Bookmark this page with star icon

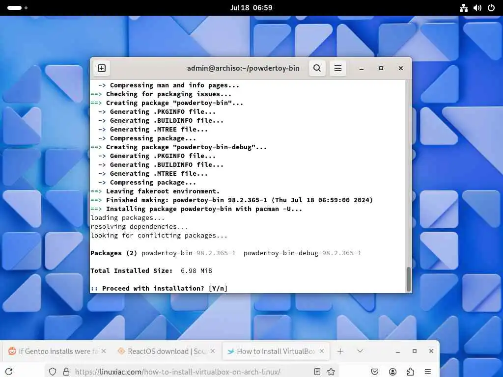click(x=331, y=372)
